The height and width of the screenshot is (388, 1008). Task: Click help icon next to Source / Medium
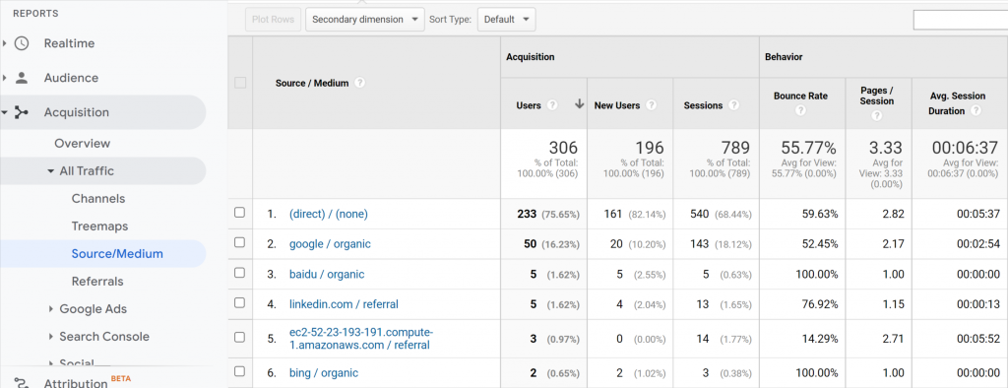(x=360, y=83)
